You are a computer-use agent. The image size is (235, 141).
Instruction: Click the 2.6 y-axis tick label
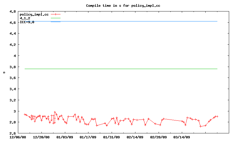click(x=13, y=133)
